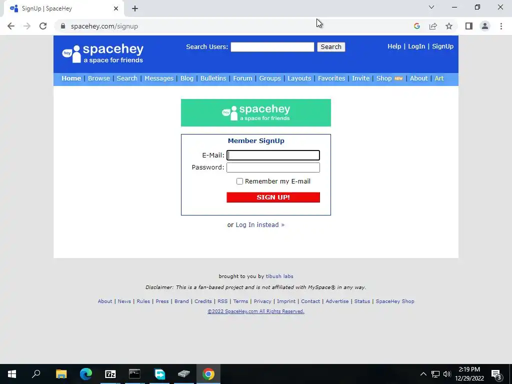
Task: Open Forum in the navigation bar
Action: pyautogui.click(x=242, y=78)
